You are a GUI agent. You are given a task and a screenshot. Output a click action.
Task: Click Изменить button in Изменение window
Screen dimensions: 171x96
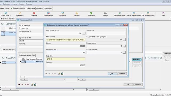[137, 63]
